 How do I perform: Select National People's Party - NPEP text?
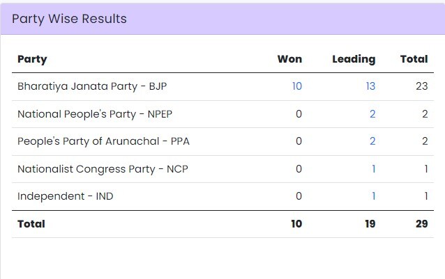pos(95,113)
